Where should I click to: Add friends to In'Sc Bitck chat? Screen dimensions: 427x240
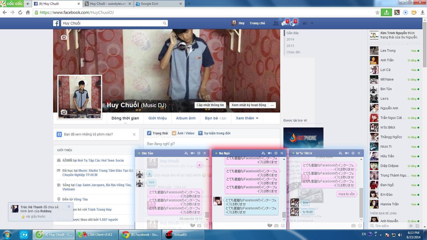pos(341,153)
